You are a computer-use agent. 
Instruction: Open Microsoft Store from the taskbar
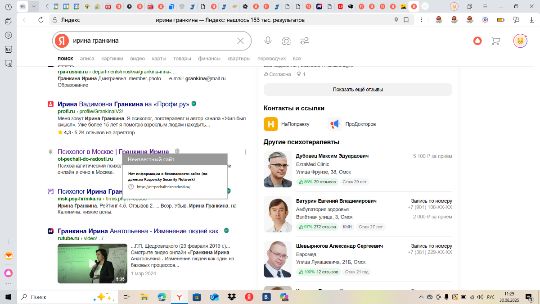[x=196, y=297]
